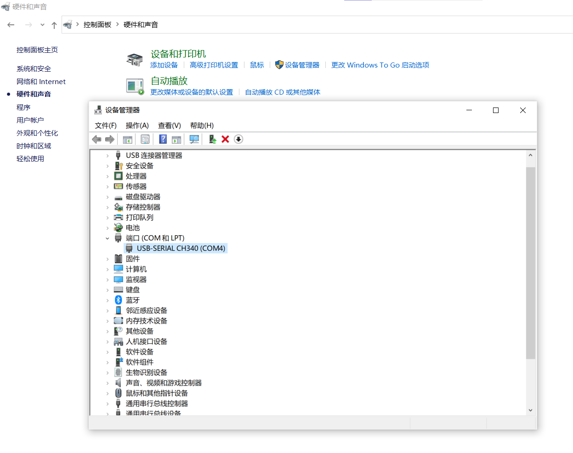Click the update driver toolbar icon

[212, 139]
